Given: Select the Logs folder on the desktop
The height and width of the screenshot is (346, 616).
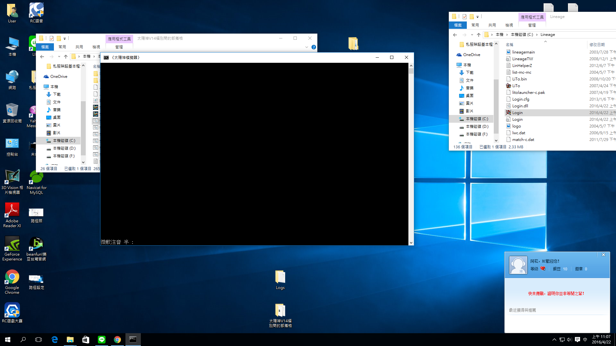Looking at the screenshot, I should 280,280.
